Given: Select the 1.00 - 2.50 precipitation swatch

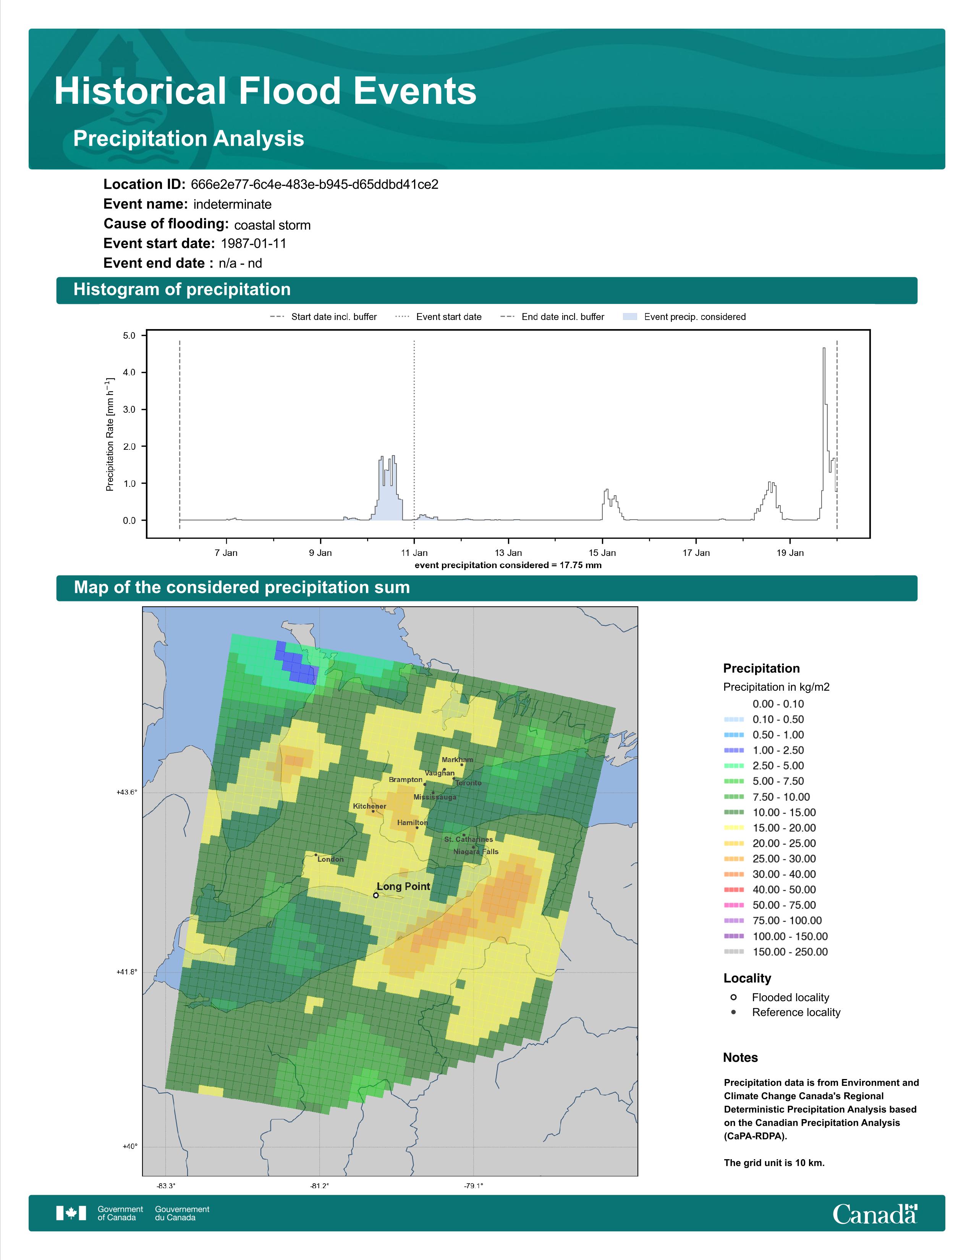Looking at the screenshot, I should pos(733,751).
